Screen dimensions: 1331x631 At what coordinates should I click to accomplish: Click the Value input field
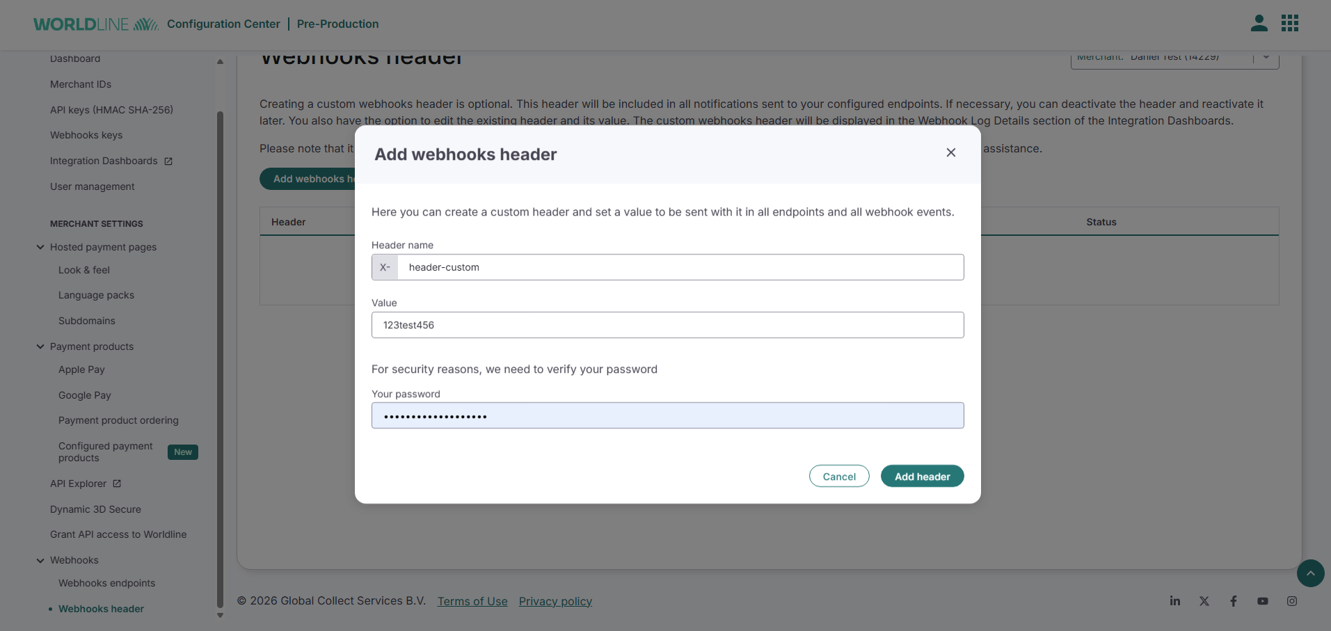[x=668, y=325]
